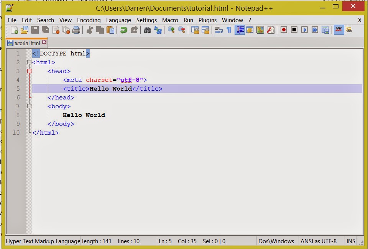The width and height of the screenshot is (368, 249).
Task: Save the file using the floppy disk icon
Action: tap(35, 30)
